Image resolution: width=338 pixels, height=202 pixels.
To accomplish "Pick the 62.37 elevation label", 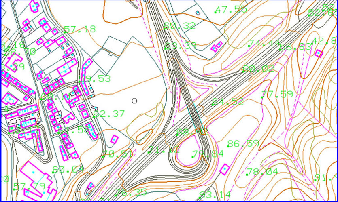I will tap(109, 114).
